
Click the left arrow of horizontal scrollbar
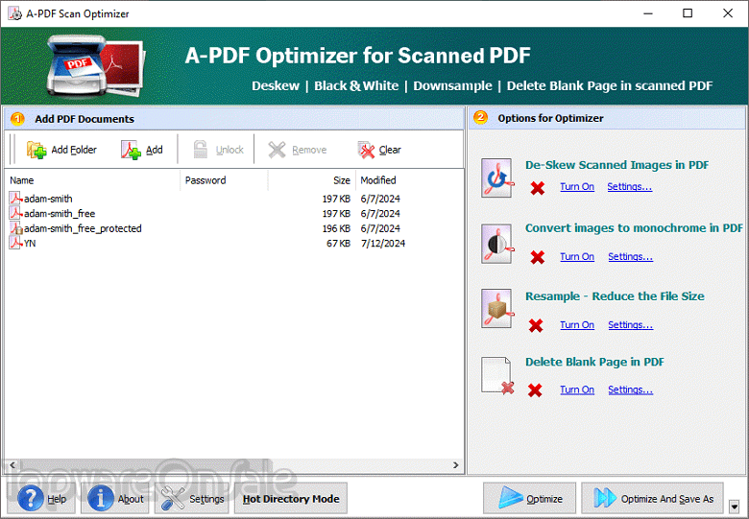click(12, 464)
